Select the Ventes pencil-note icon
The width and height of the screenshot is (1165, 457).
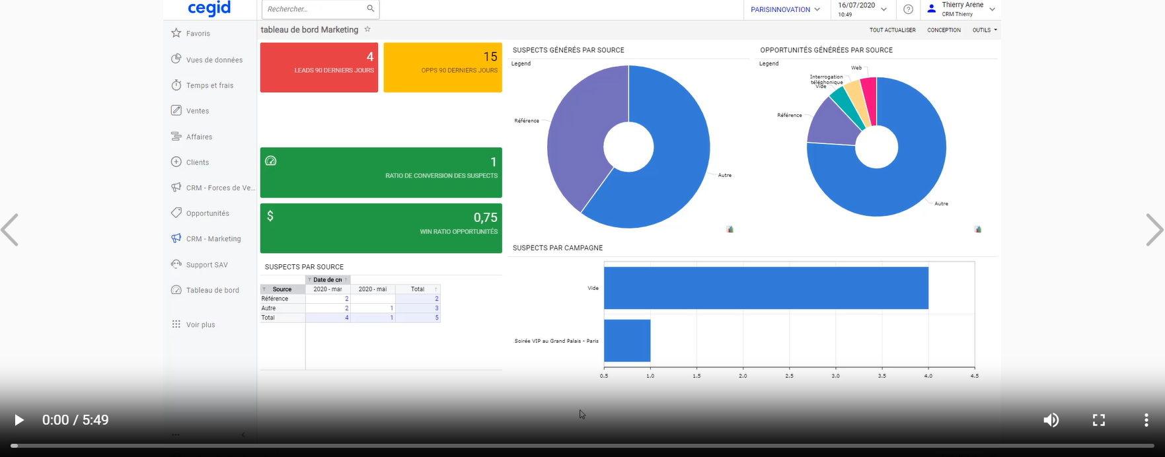click(176, 110)
